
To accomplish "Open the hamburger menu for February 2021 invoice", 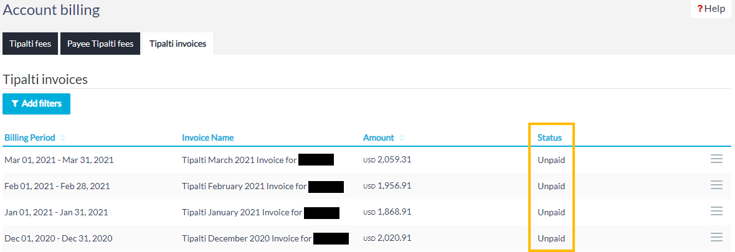I will click(x=716, y=185).
